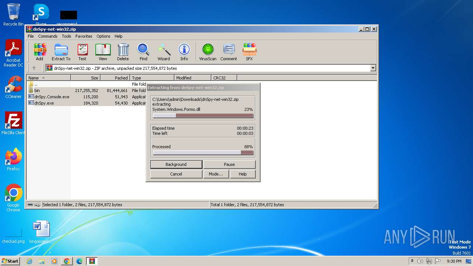
Task: Open the Tools menu
Action: point(67,36)
